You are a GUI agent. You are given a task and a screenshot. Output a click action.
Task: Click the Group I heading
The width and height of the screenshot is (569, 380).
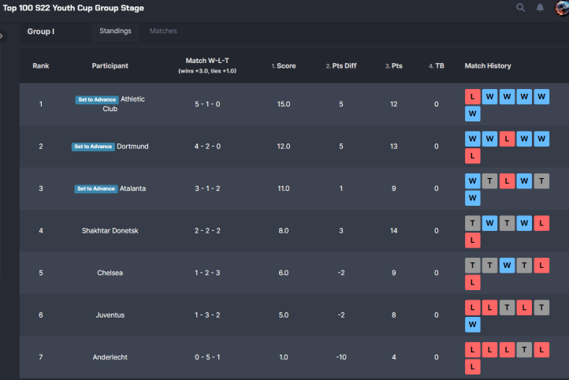[41, 32]
